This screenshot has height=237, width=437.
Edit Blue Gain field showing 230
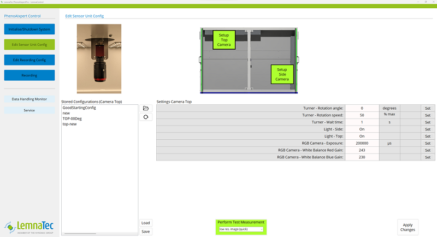point(362,157)
